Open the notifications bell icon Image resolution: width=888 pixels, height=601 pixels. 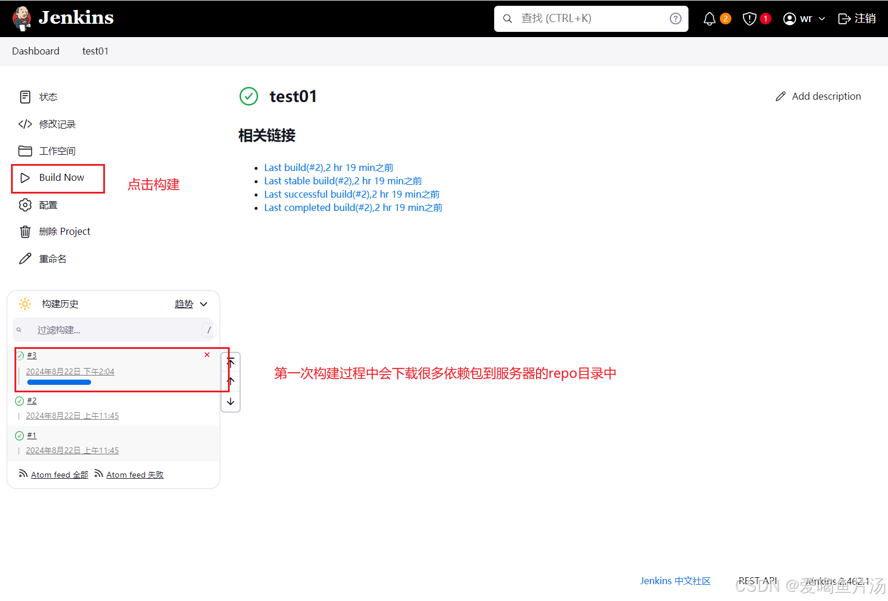click(709, 19)
